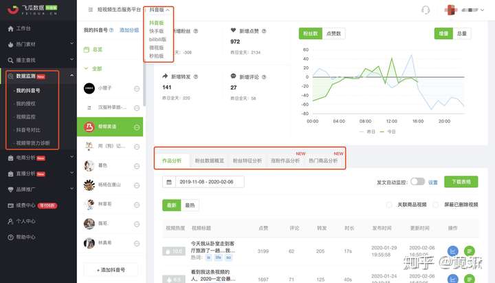Click help icon next to 新增转发
This screenshot has height=283, width=495.
click(x=196, y=77)
